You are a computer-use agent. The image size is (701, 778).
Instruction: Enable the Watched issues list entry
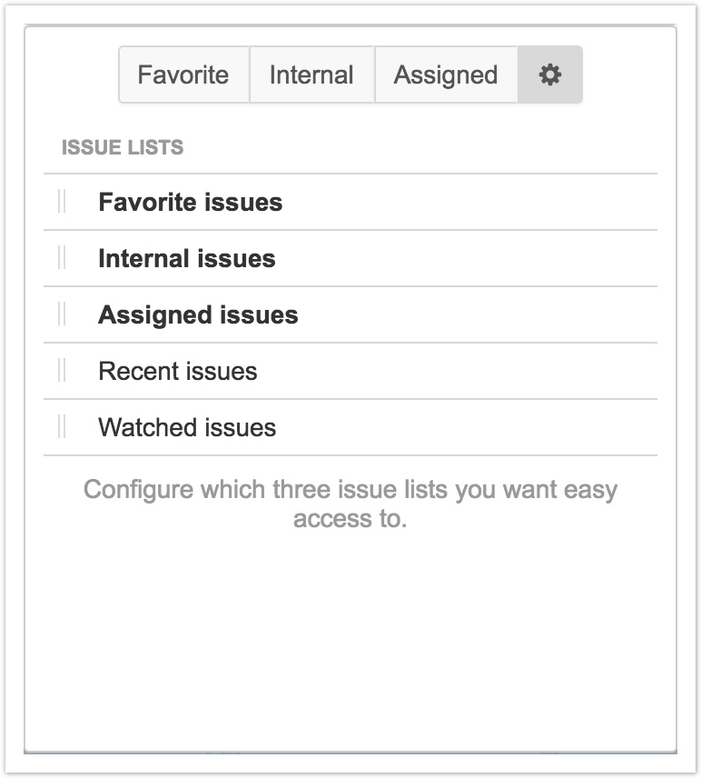pyautogui.click(x=187, y=427)
